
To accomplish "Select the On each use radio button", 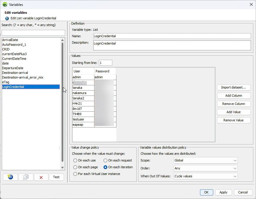I will (75, 161).
